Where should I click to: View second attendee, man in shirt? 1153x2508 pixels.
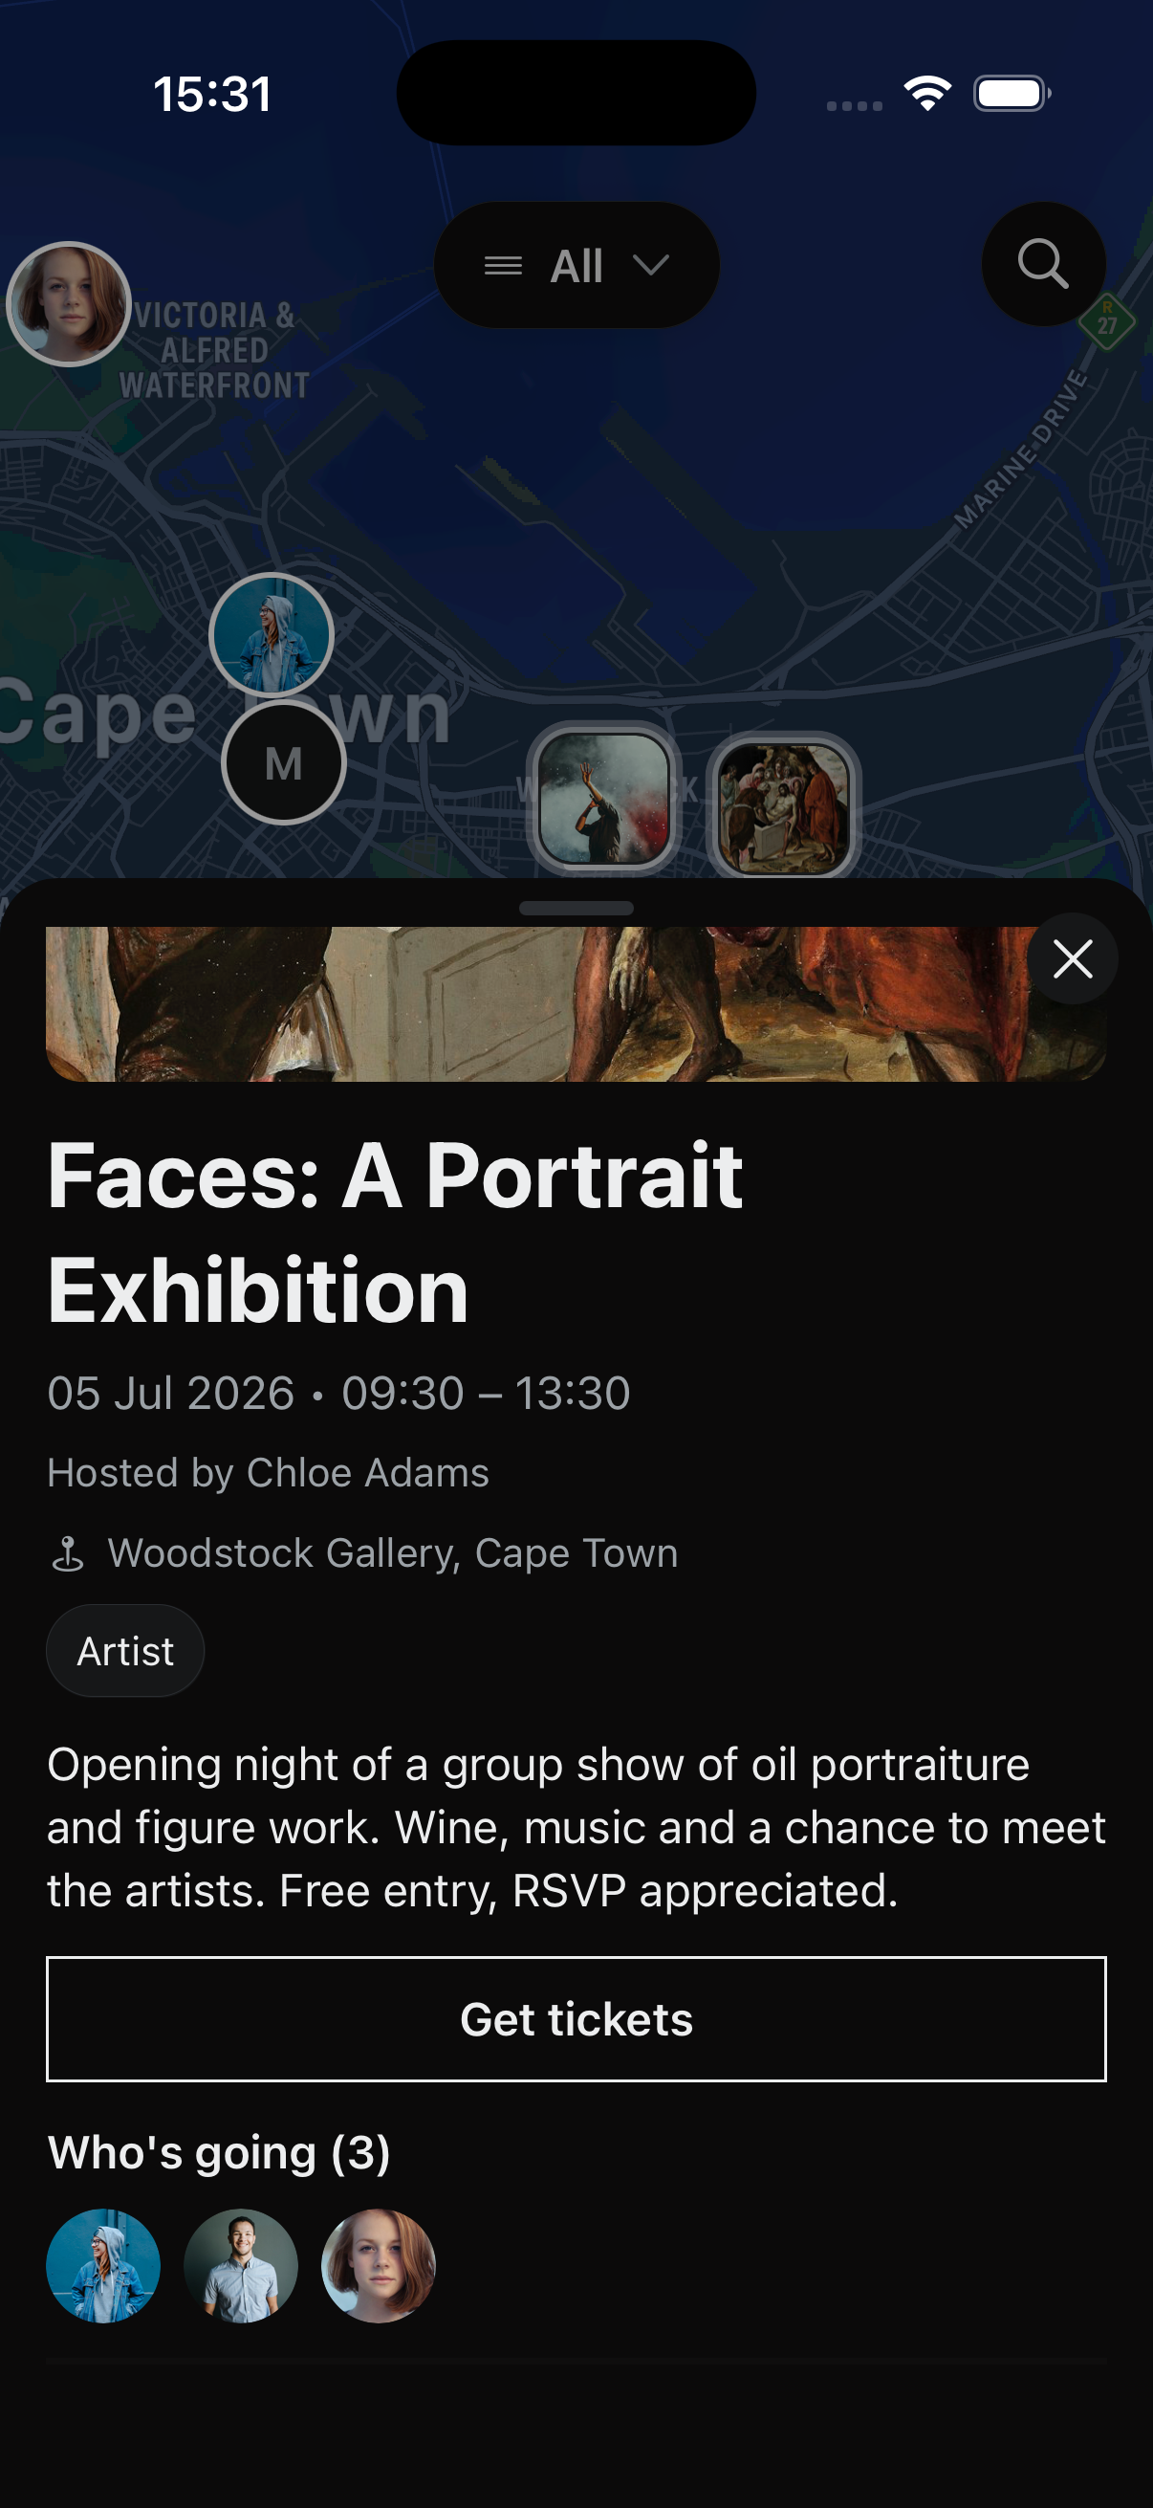pos(240,2266)
